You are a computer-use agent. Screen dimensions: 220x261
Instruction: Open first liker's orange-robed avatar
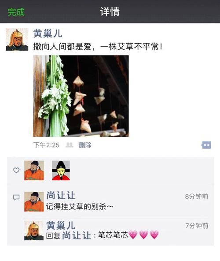coord(34,171)
